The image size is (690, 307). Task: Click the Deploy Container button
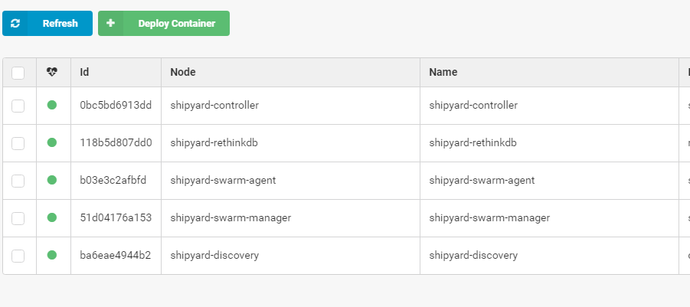[x=164, y=23]
